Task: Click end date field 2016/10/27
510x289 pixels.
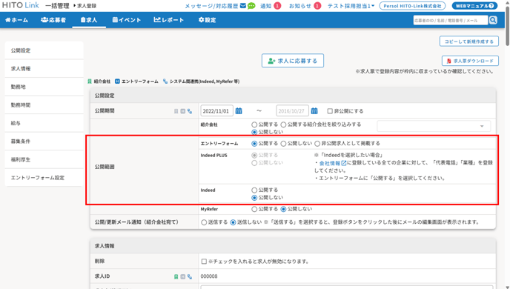Action: (292, 111)
